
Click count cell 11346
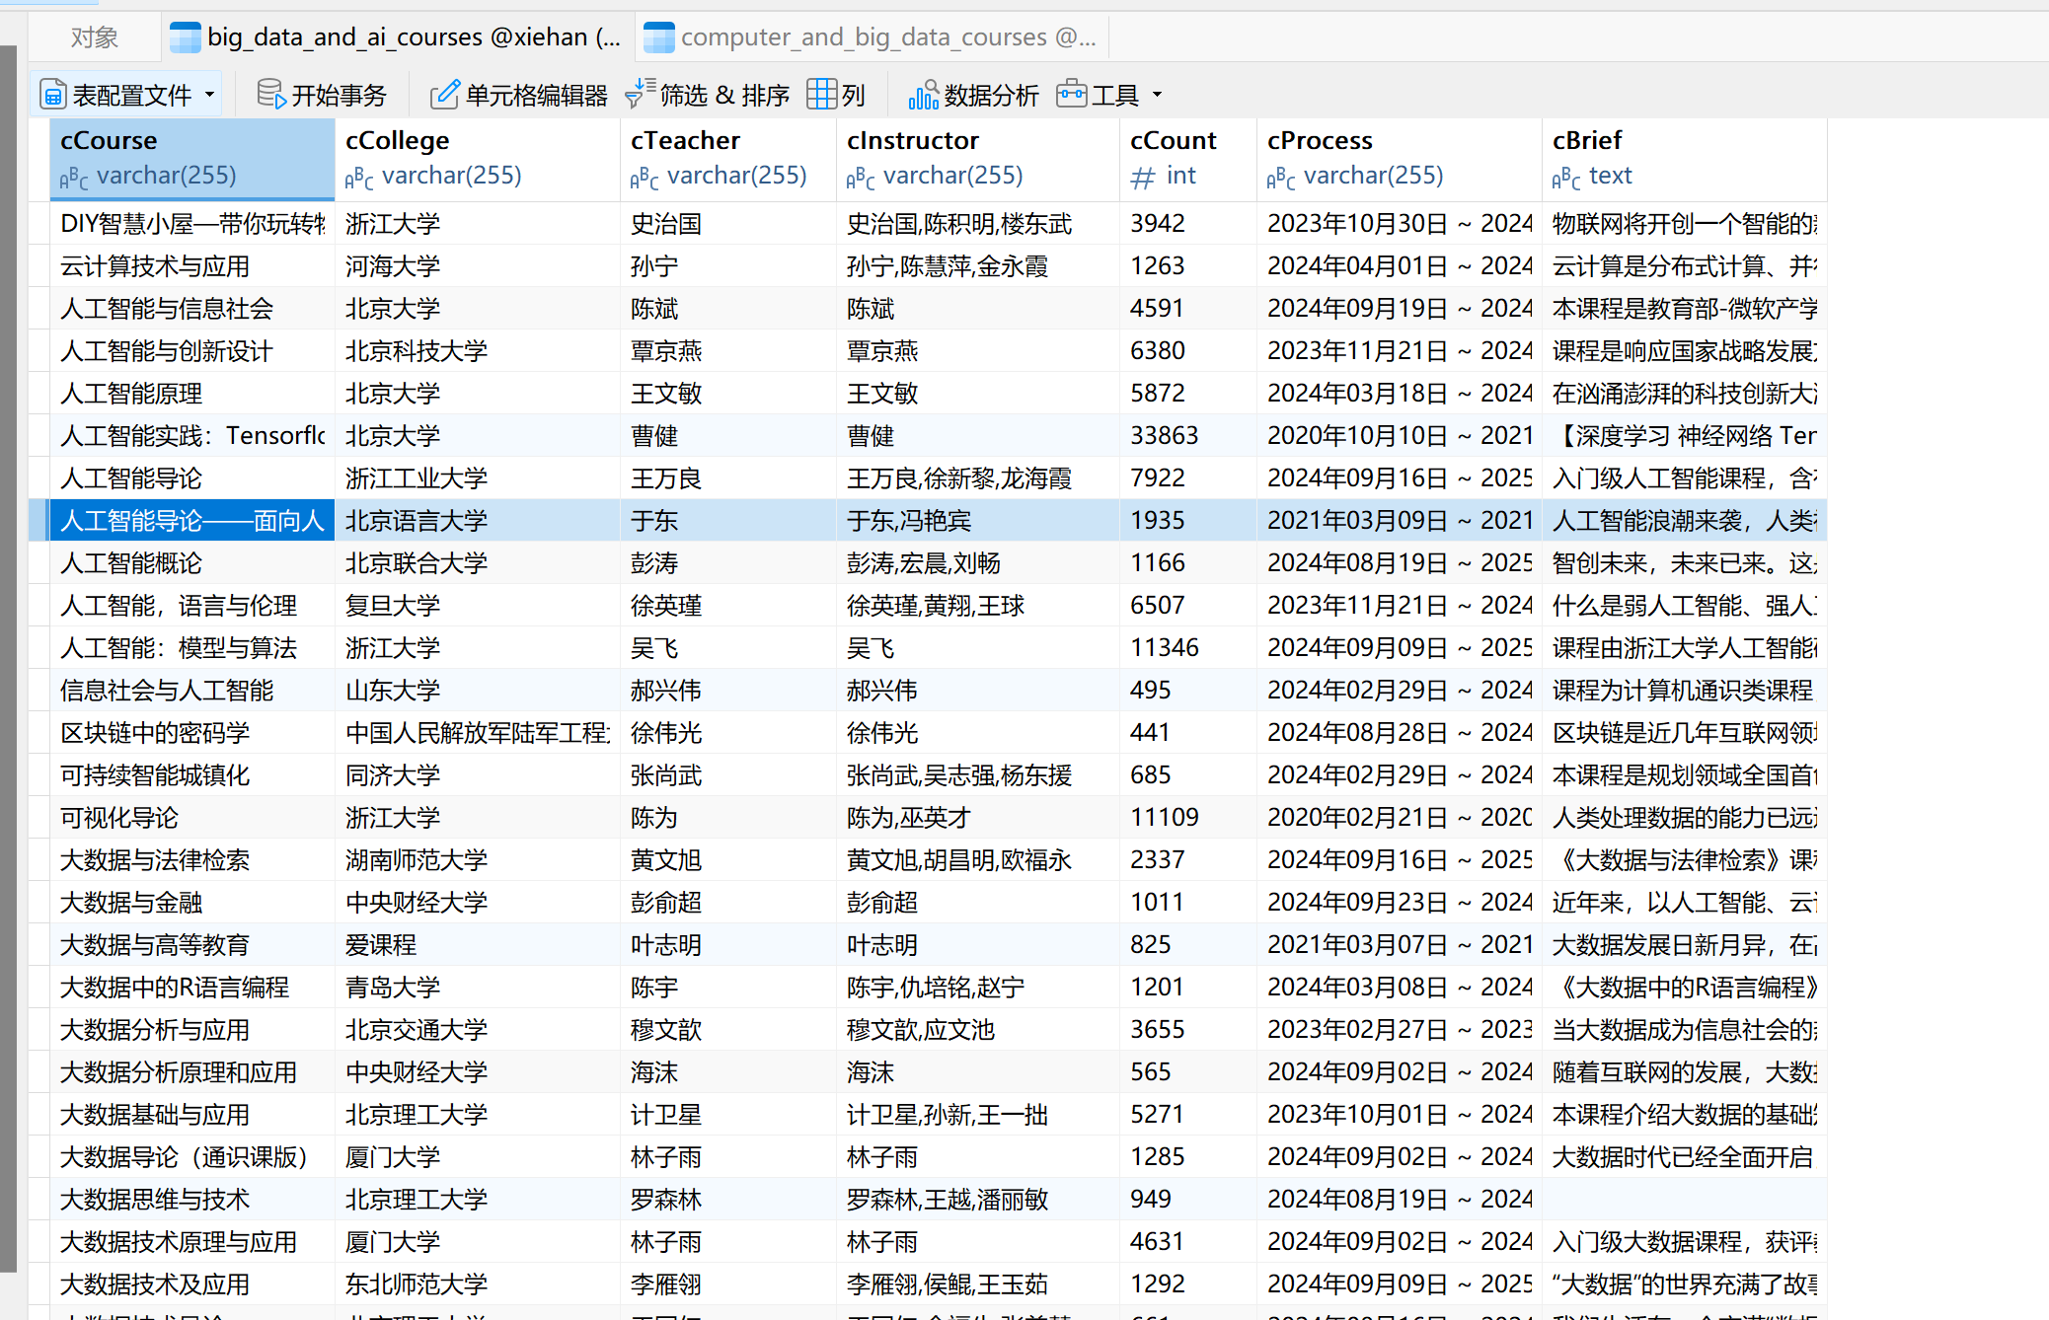pos(1188,648)
